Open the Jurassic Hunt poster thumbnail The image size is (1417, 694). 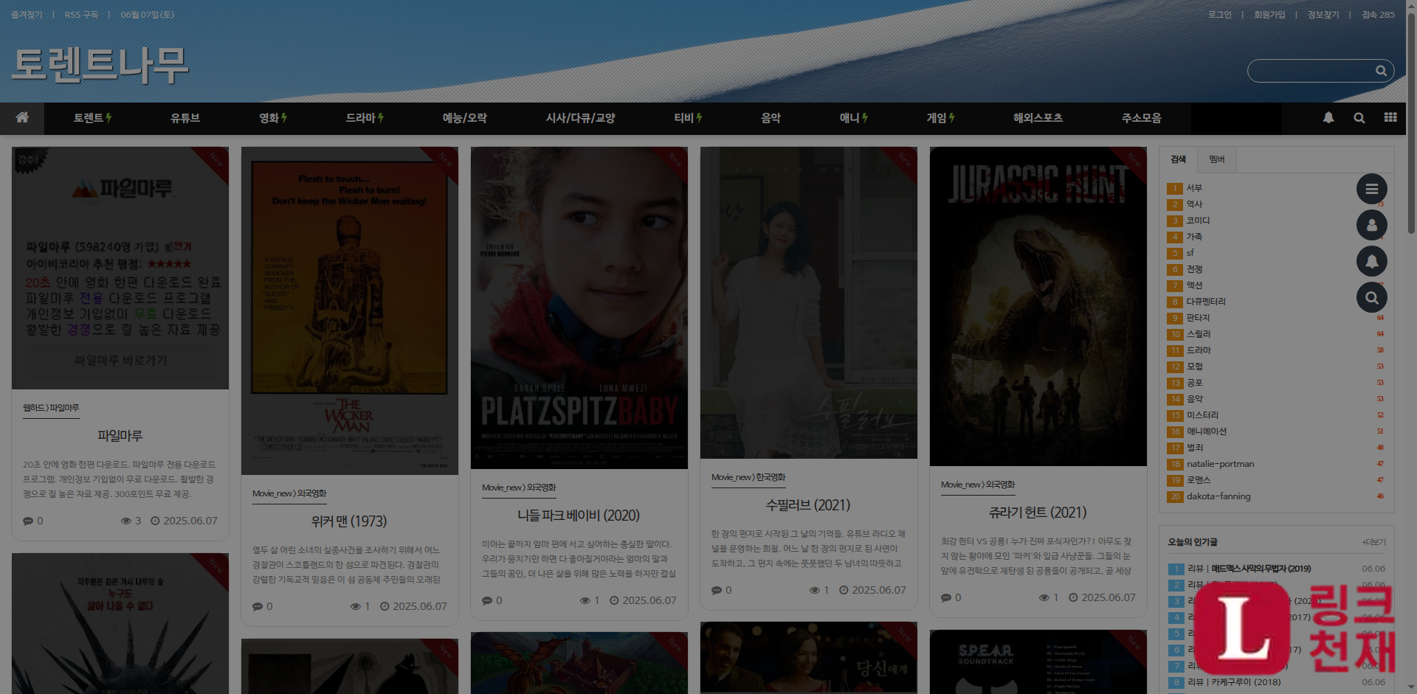[1038, 307]
